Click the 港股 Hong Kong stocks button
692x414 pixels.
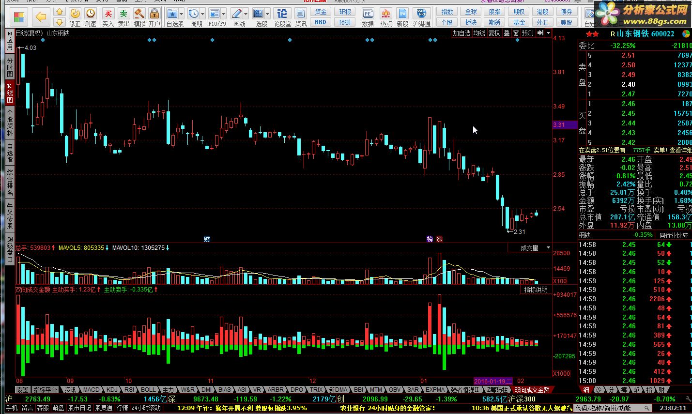click(542, 12)
